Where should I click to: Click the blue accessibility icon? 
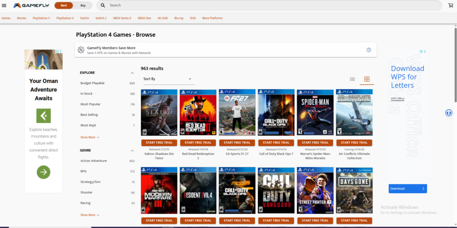pyautogui.click(x=449, y=113)
